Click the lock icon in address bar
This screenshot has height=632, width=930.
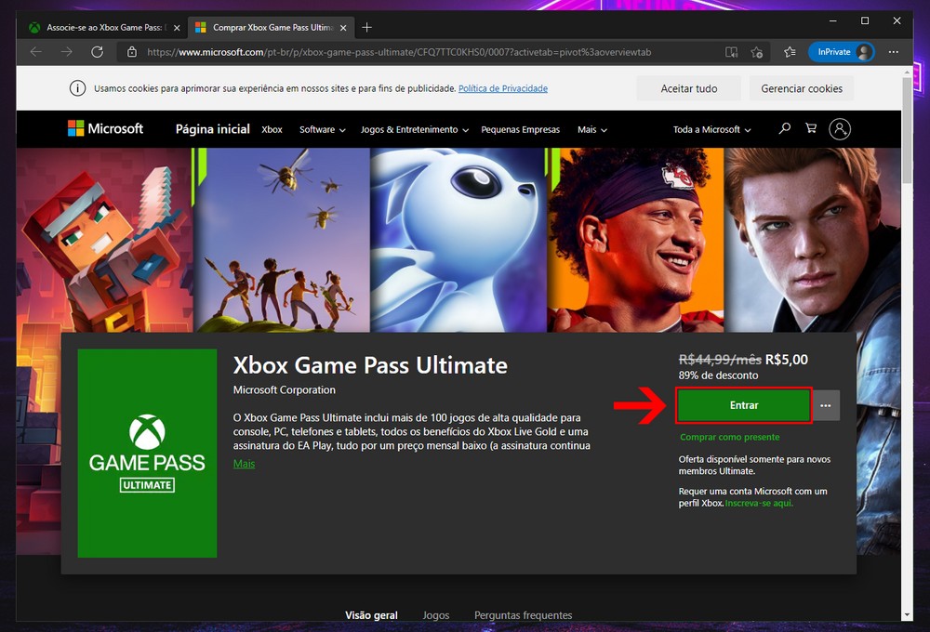[132, 52]
